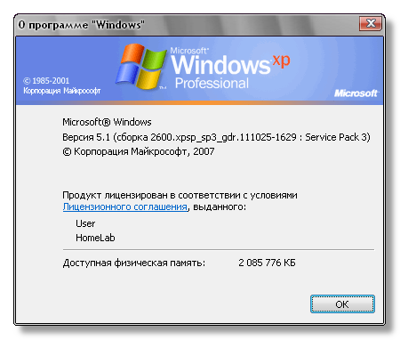Screen dimensions: 400x340
Task: Click the Microsoft® Windows text line
Action: tap(107, 122)
